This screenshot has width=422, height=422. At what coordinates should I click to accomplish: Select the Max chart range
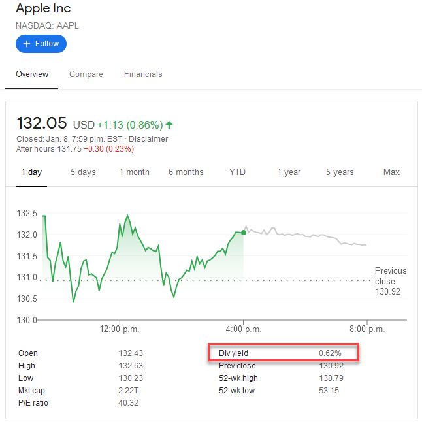click(391, 172)
